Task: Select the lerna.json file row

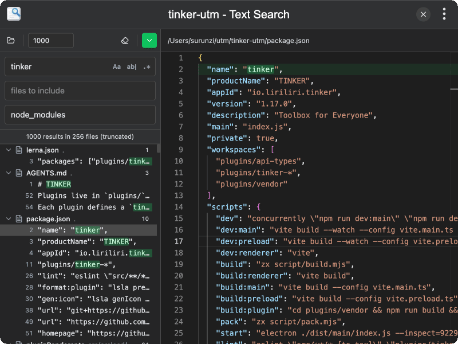Action: point(78,150)
